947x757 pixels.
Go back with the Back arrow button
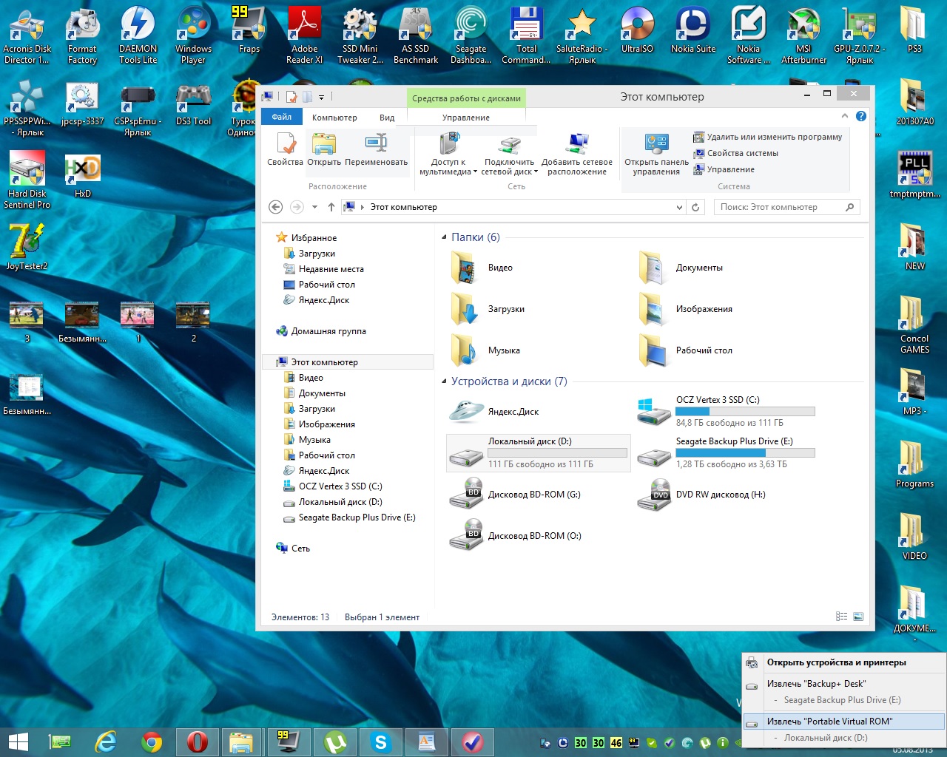pos(276,208)
